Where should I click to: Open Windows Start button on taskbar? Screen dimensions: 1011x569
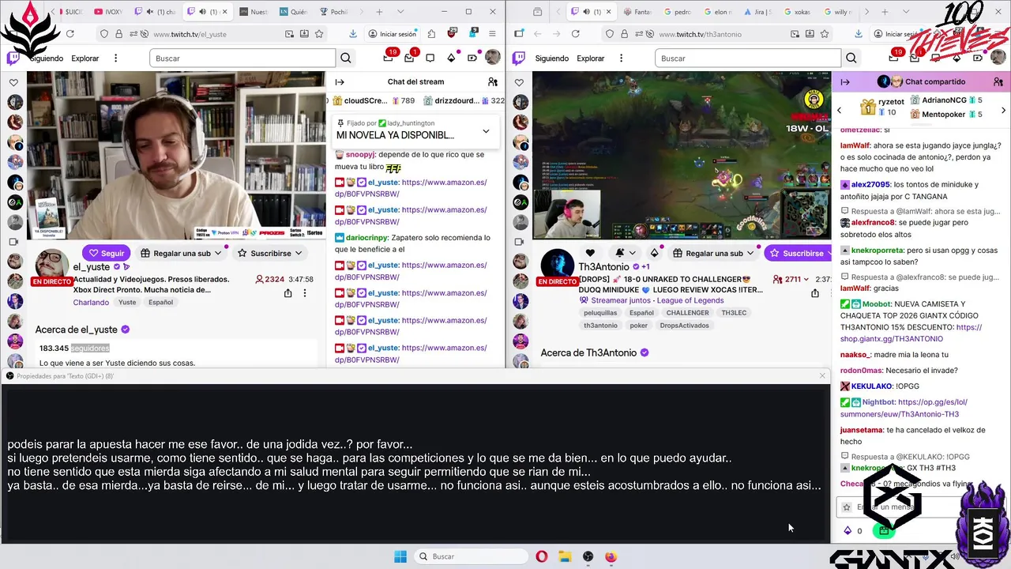point(400,556)
